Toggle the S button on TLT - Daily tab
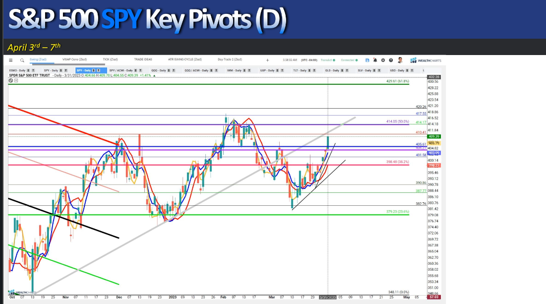This screenshot has height=304, width=546. tap(309, 70)
